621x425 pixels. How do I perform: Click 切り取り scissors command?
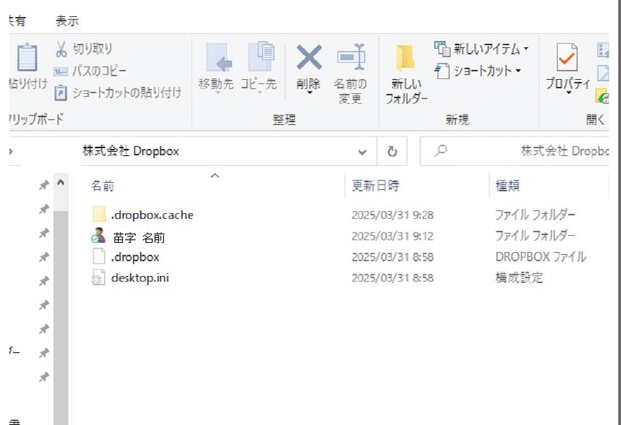click(x=83, y=49)
